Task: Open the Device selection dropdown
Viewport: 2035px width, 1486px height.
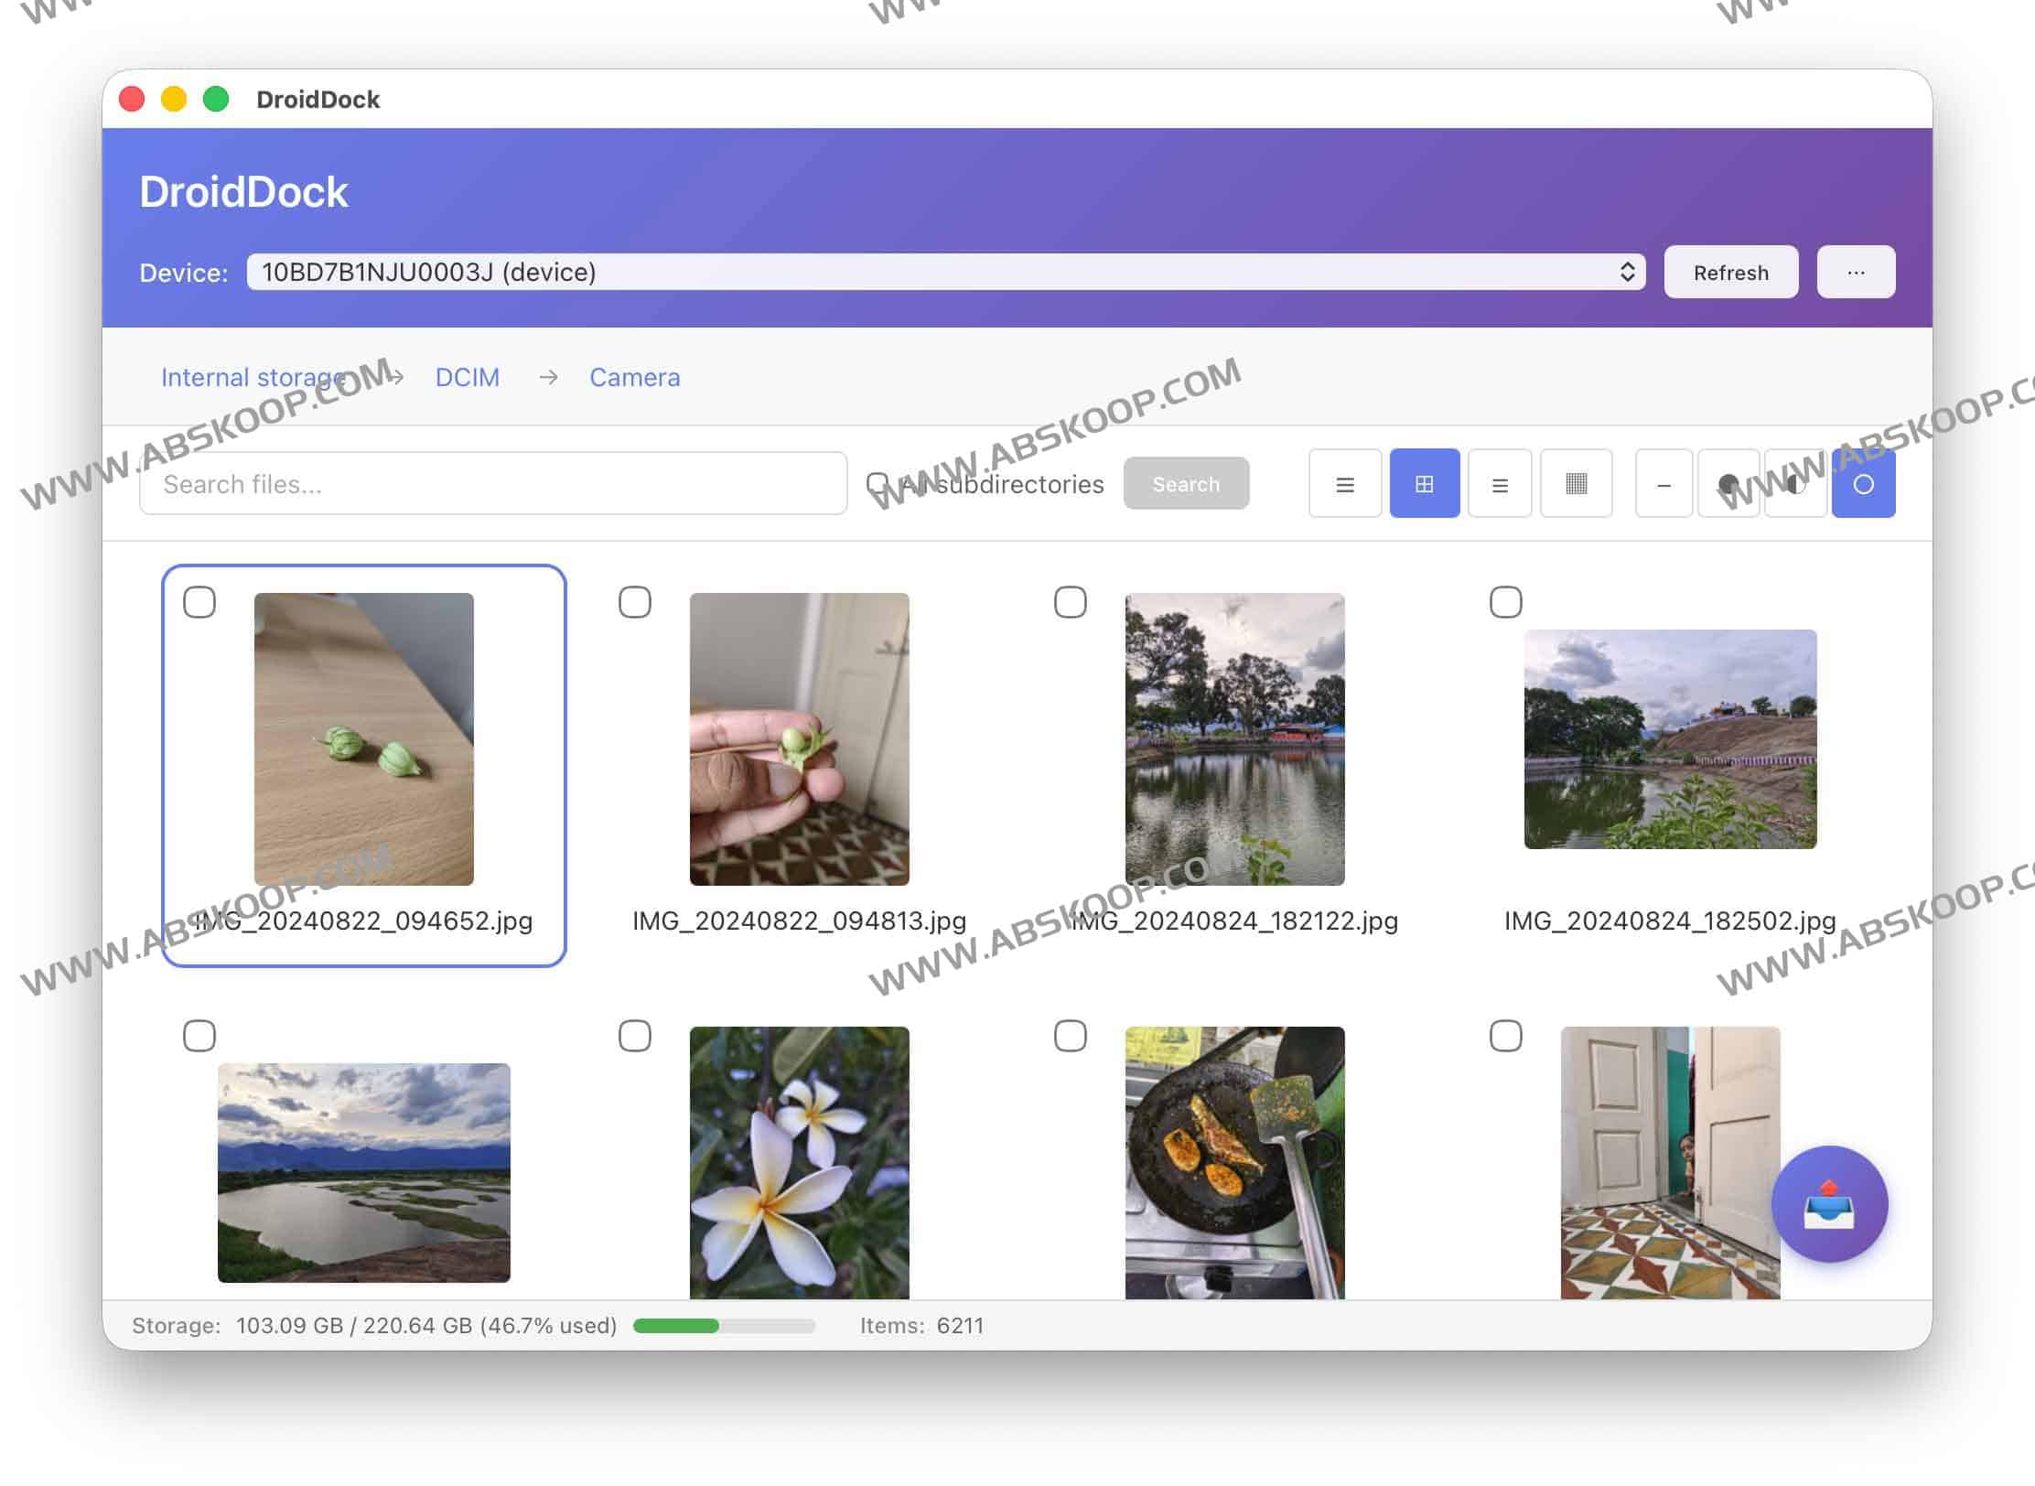Action: tap(942, 272)
